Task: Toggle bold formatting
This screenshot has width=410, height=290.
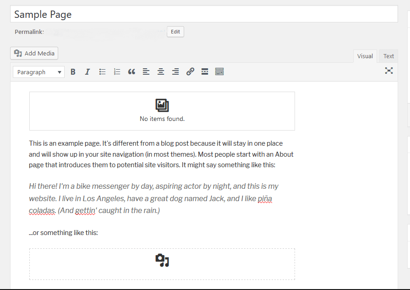Action: coord(73,72)
